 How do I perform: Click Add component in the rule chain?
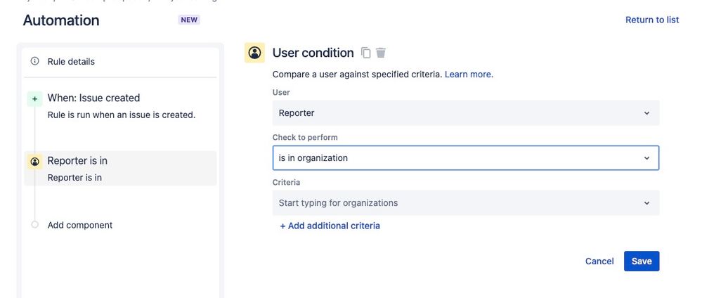(80, 226)
